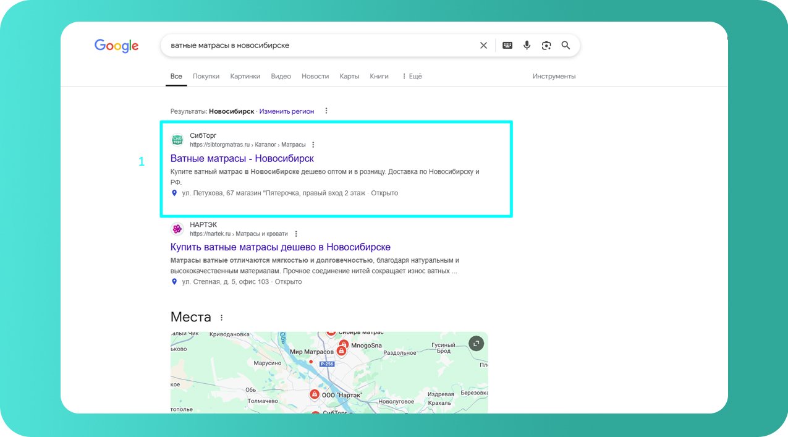The width and height of the screenshot is (788, 437).
Task: Select location pin by ул. Петухова address
Action: click(x=174, y=193)
